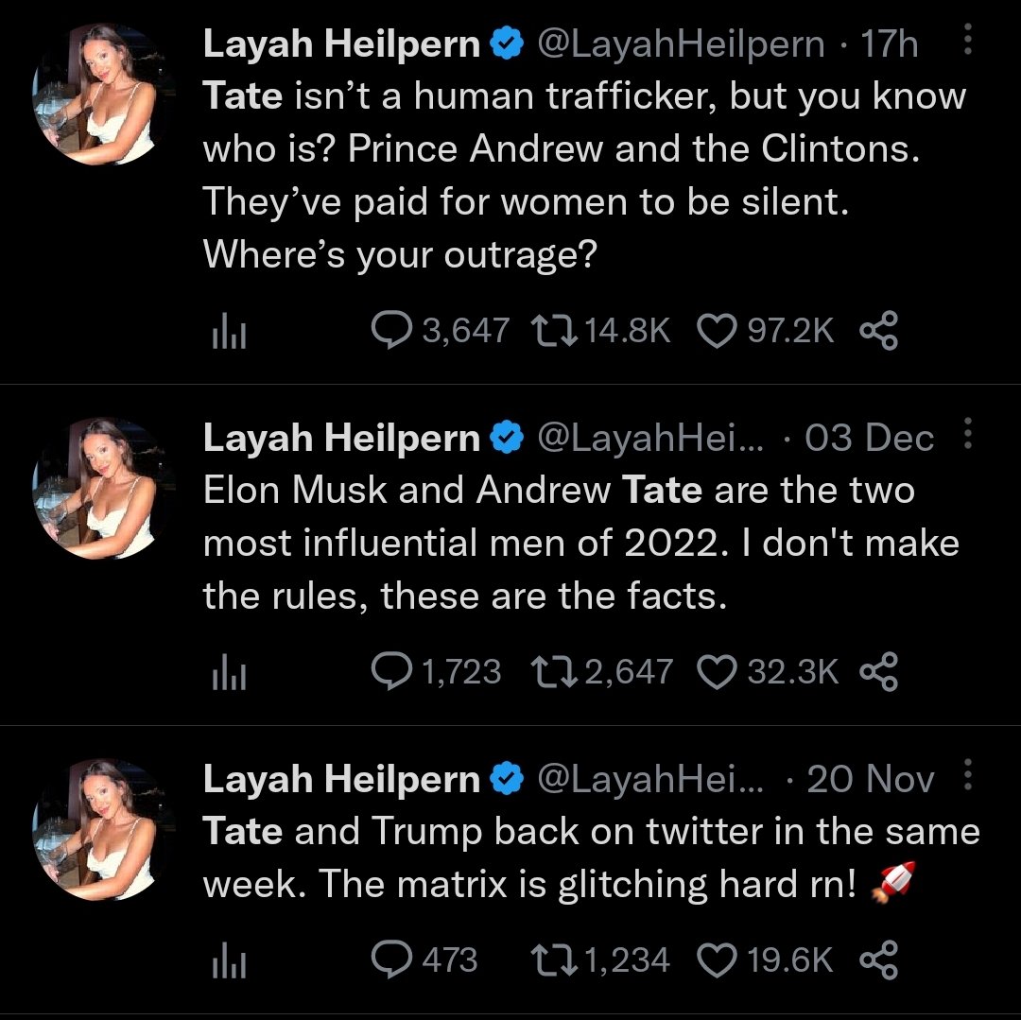Open more options on the 17h tweet

point(968,39)
